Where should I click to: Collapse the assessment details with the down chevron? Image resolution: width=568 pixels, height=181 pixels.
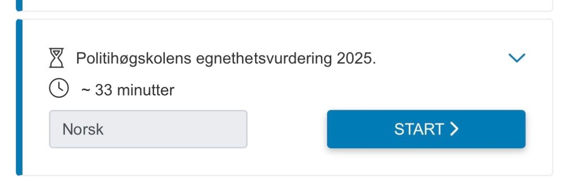pos(517,58)
